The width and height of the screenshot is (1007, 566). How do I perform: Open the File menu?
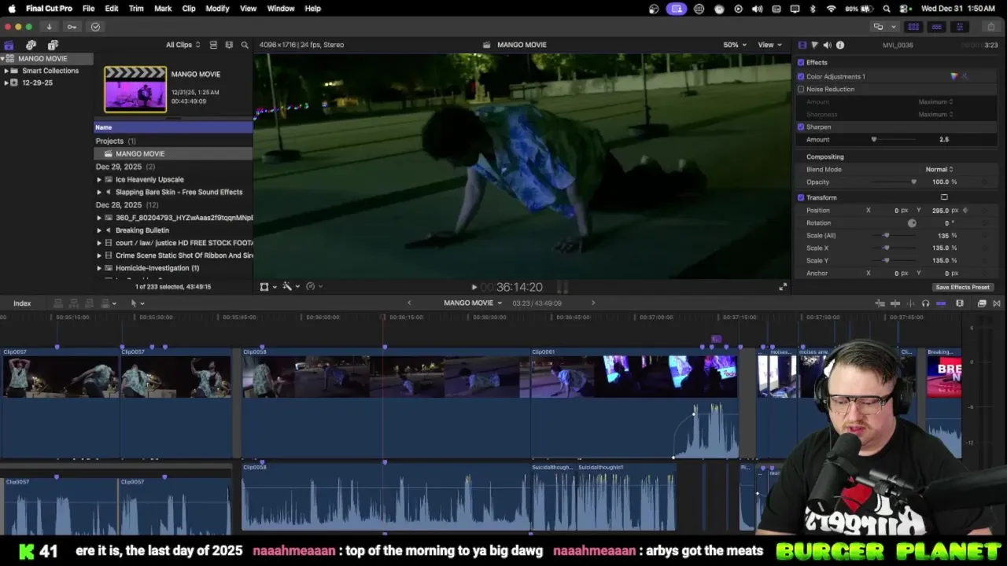coord(88,9)
